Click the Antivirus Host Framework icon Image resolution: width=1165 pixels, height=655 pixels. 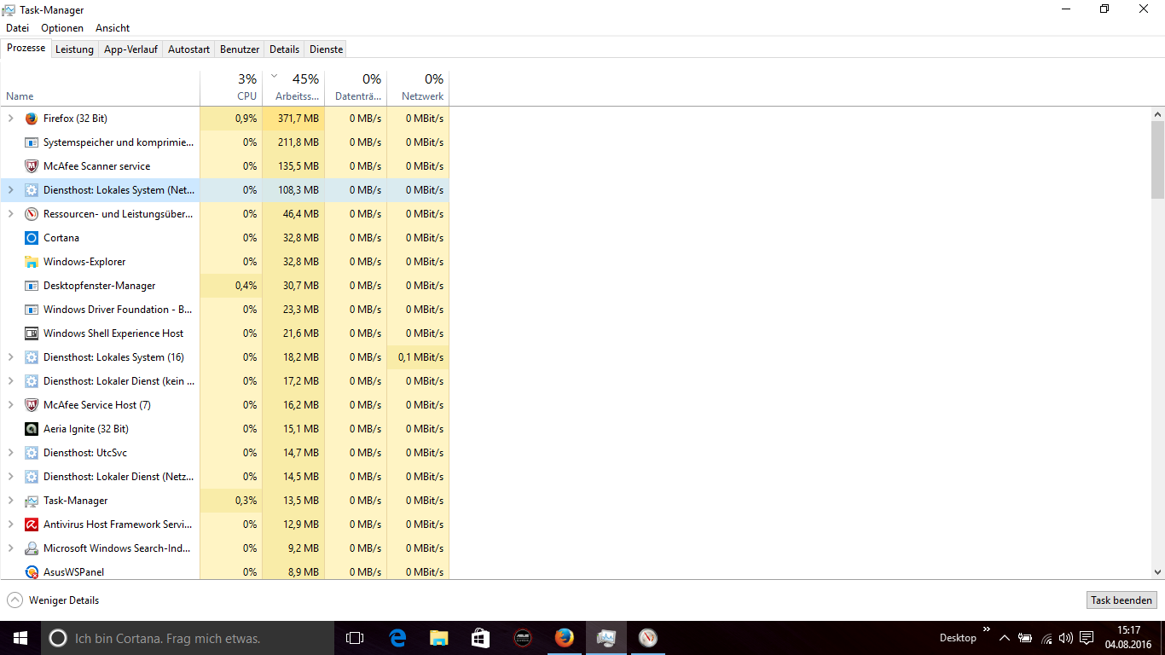(x=32, y=525)
